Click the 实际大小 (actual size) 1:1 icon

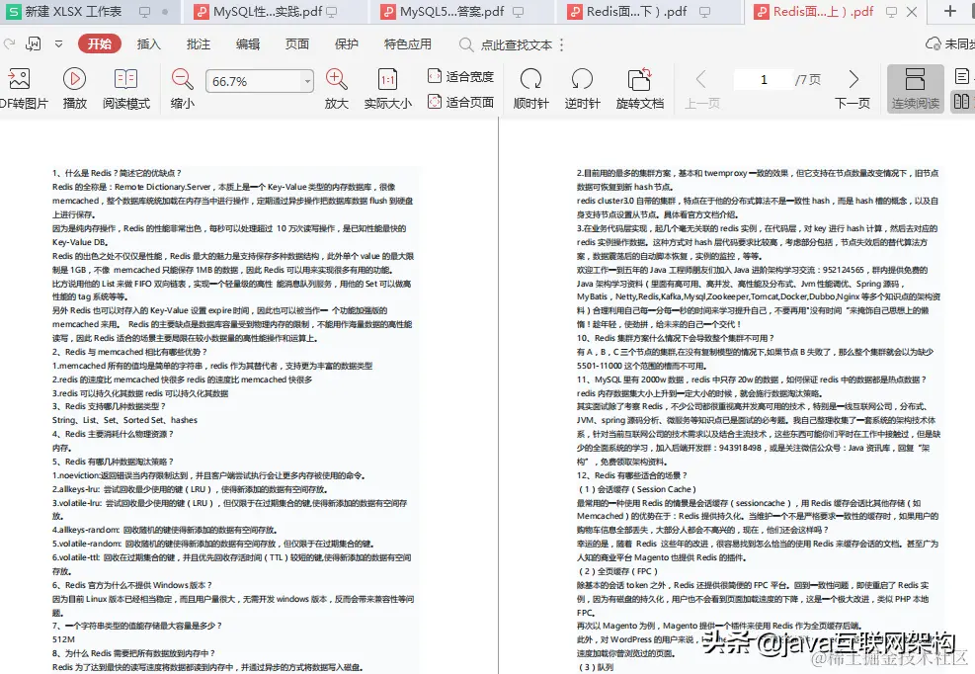[386, 87]
